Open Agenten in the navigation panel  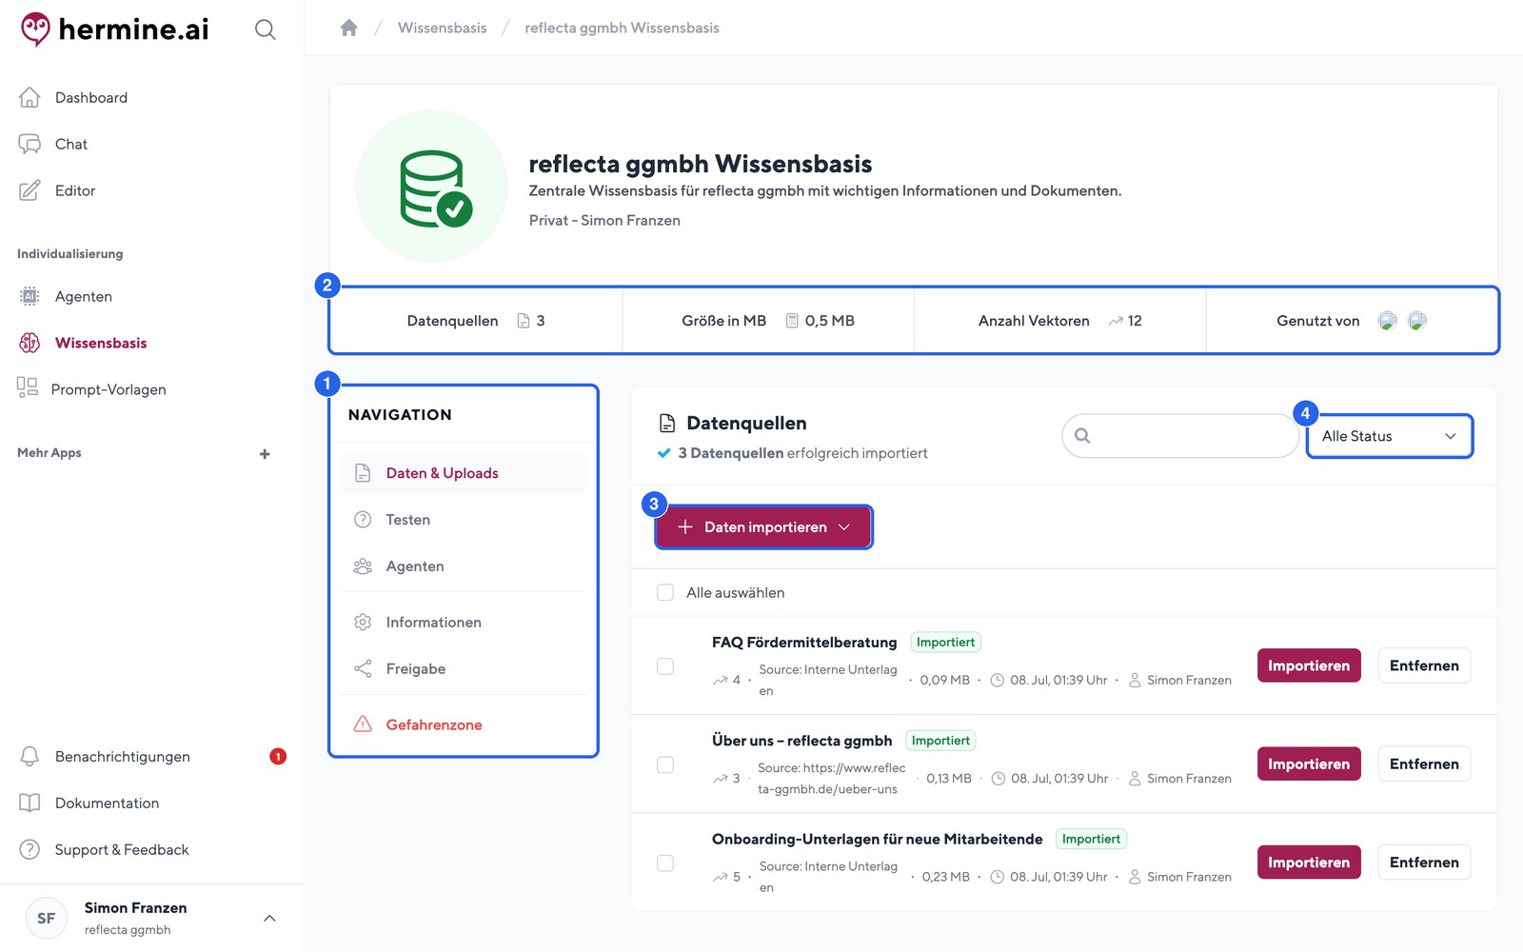click(x=464, y=566)
